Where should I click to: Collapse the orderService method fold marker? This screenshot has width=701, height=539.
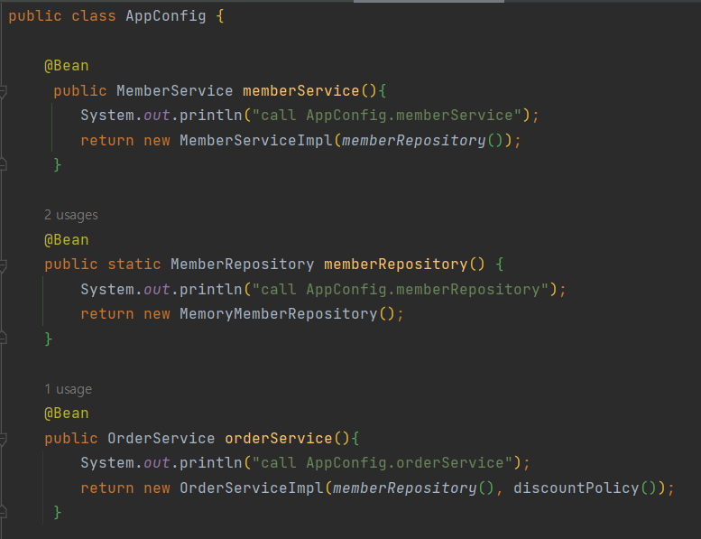(3, 439)
